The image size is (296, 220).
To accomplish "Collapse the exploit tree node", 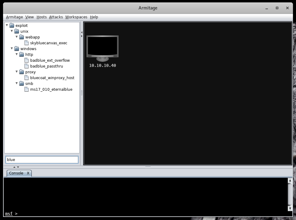I will click(x=7, y=25).
